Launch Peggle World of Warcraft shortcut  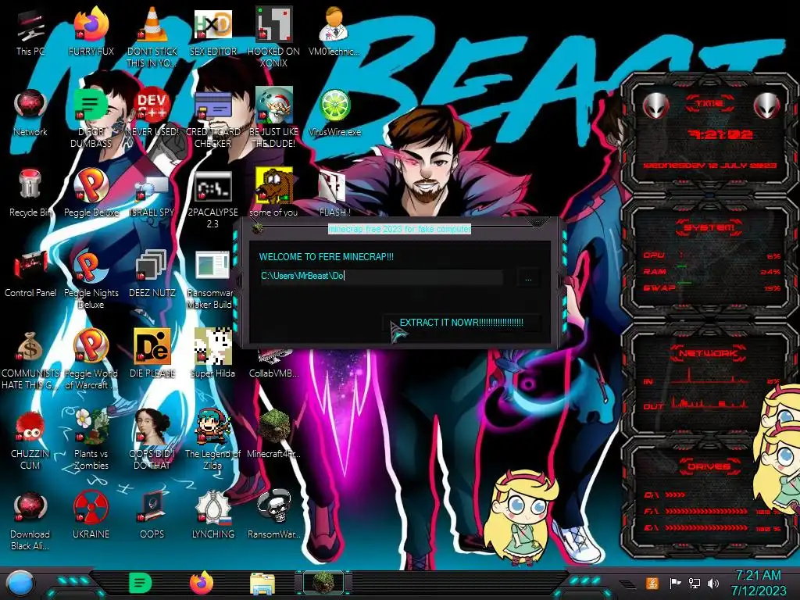click(91, 360)
